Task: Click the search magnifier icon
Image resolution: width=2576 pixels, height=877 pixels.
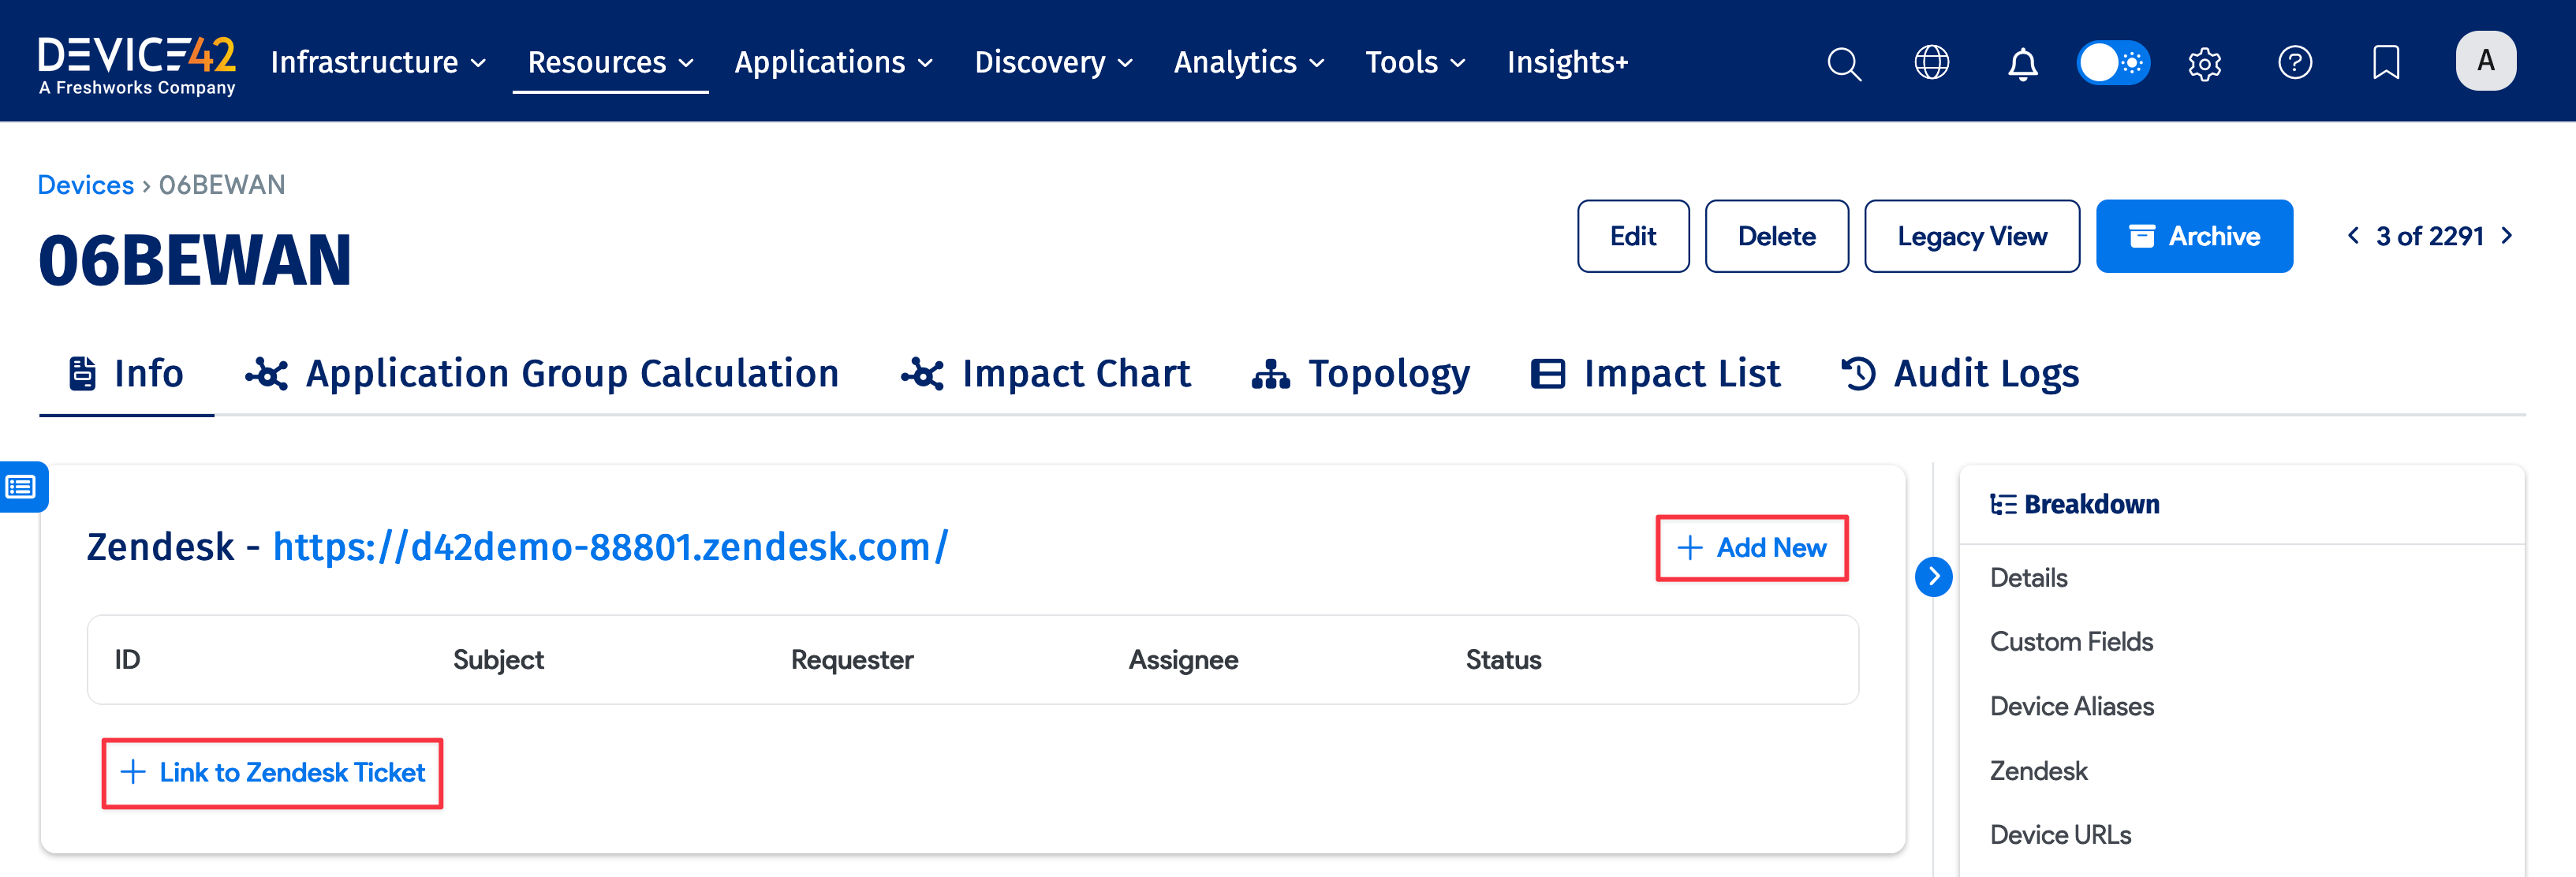Action: click(x=1843, y=63)
